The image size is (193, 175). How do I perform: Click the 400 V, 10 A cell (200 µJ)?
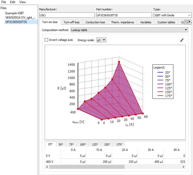point(99,162)
